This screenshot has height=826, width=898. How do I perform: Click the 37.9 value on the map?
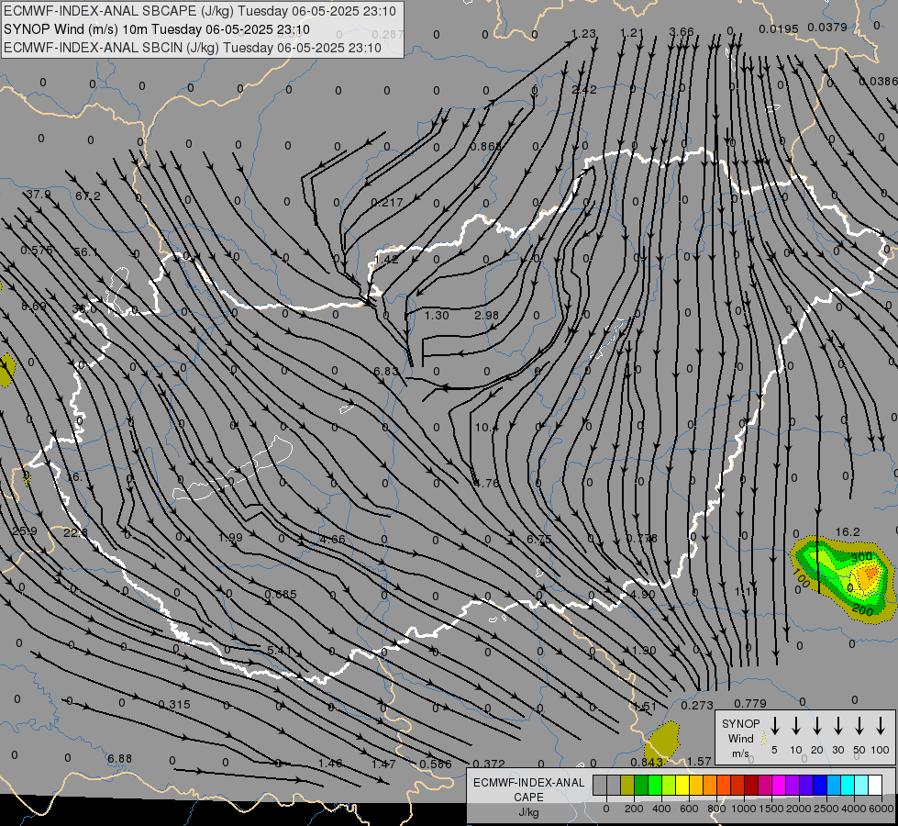pos(39,195)
